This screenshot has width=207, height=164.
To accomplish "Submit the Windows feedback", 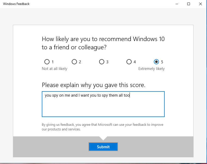I will [x=103, y=147].
